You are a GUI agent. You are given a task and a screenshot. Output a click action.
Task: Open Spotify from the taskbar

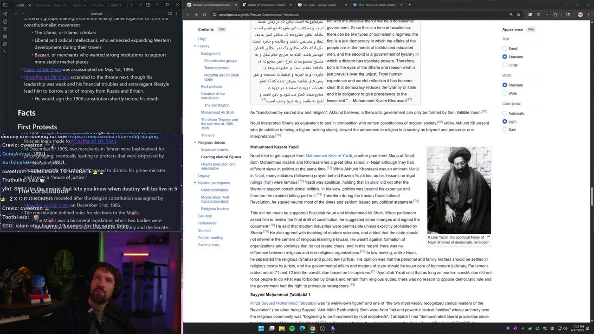pos(292,328)
